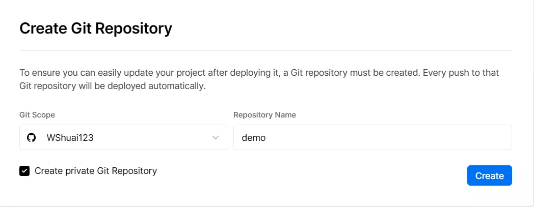
Task: Click the blue Create button
Action: (489, 175)
